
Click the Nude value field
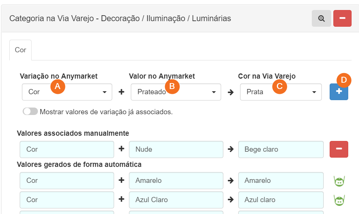click(176, 149)
